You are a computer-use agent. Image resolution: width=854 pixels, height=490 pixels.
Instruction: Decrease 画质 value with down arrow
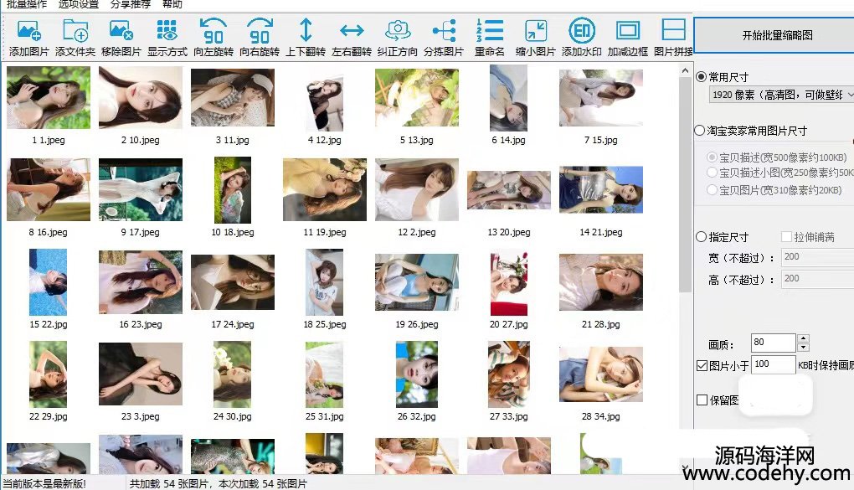pyautogui.click(x=804, y=348)
